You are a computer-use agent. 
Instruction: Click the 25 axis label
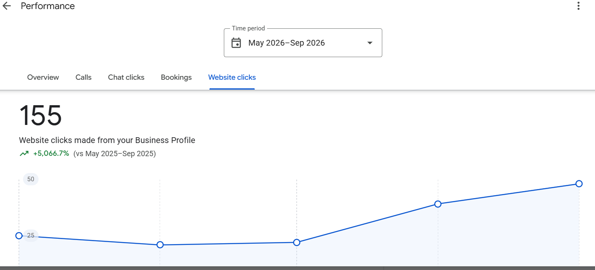[x=31, y=235]
